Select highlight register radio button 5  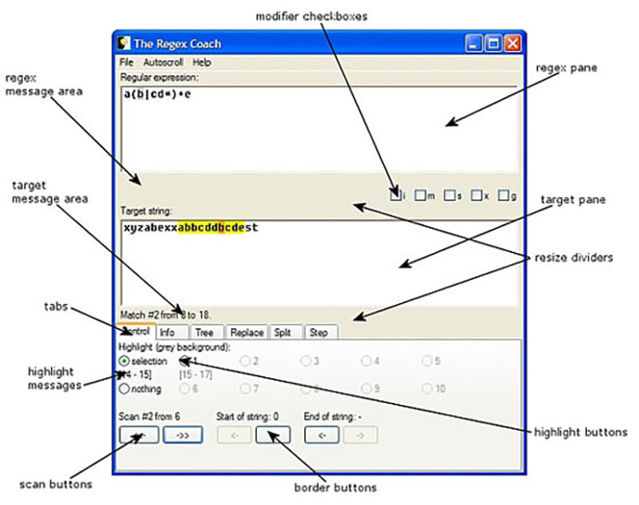click(427, 361)
